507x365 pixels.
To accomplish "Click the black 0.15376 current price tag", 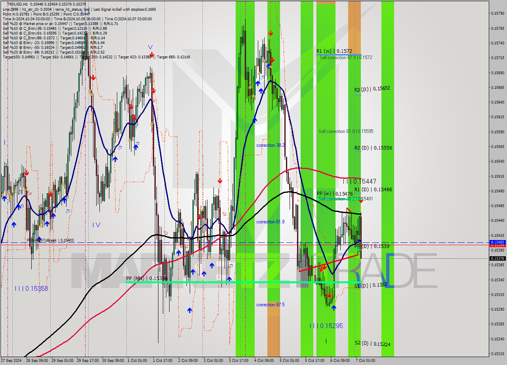I will (497, 258).
